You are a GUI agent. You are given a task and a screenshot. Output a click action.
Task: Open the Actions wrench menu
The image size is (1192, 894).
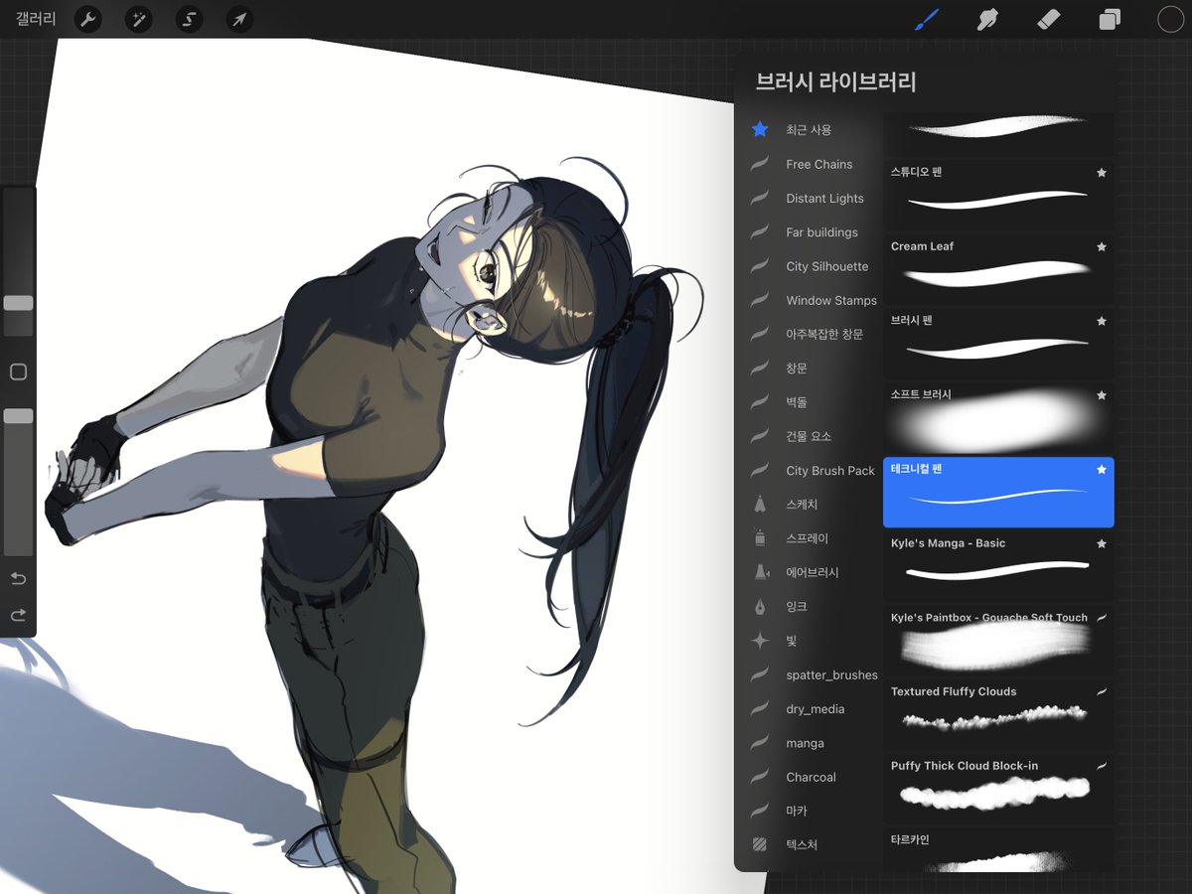coord(88,19)
